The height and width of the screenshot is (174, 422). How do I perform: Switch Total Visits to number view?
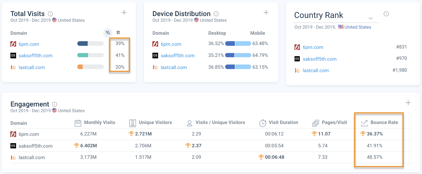(118, 33)
